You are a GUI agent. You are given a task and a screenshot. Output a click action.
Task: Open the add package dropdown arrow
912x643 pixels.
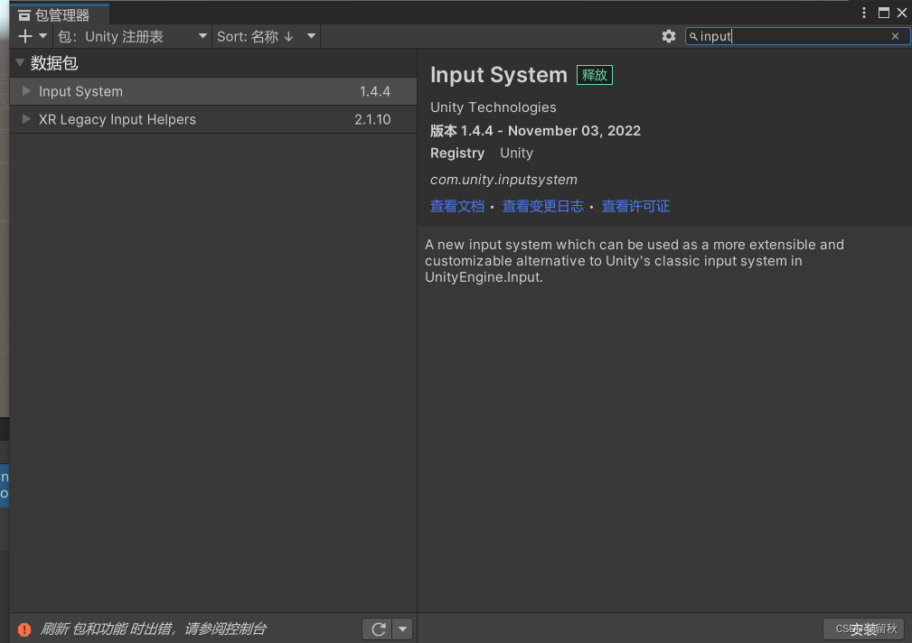[x=43, y=36]
